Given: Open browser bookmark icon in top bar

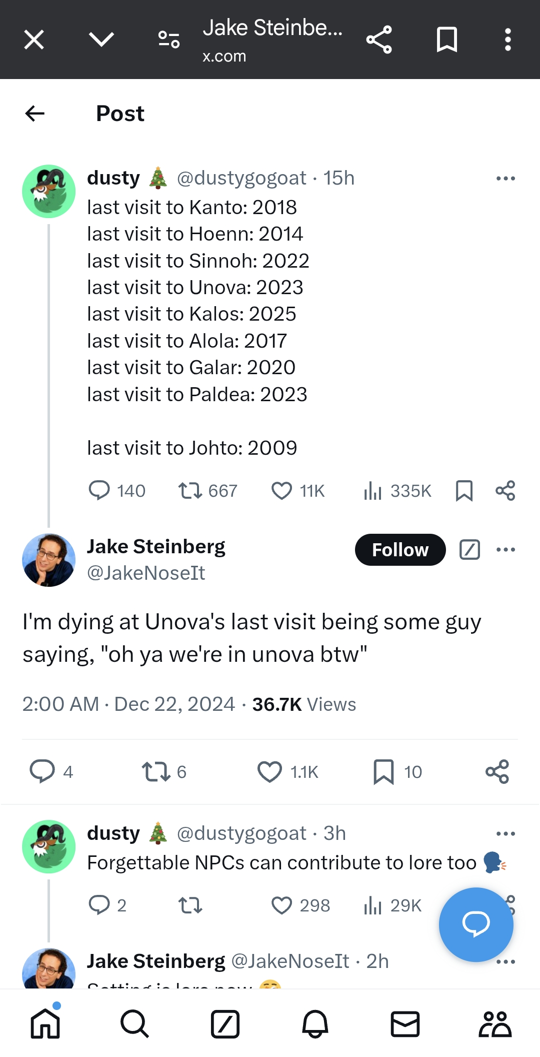Looking at the screenshot, I should click(x=446, y=40).
